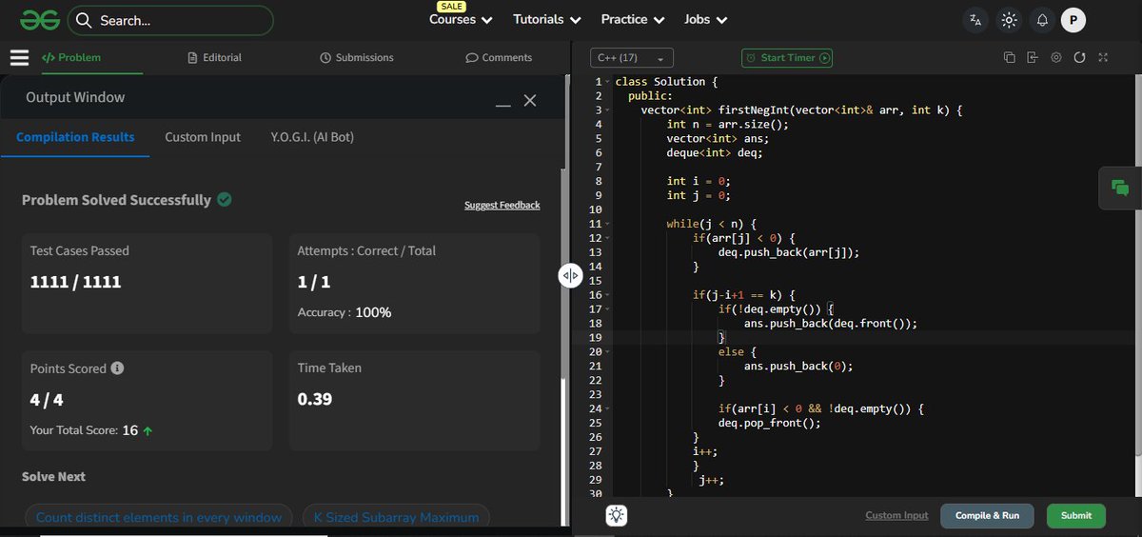The height and width of the screenshot is (537, 1142).
Task: Toggle light/dark theme sun icon
Action: click(1009, 20)
